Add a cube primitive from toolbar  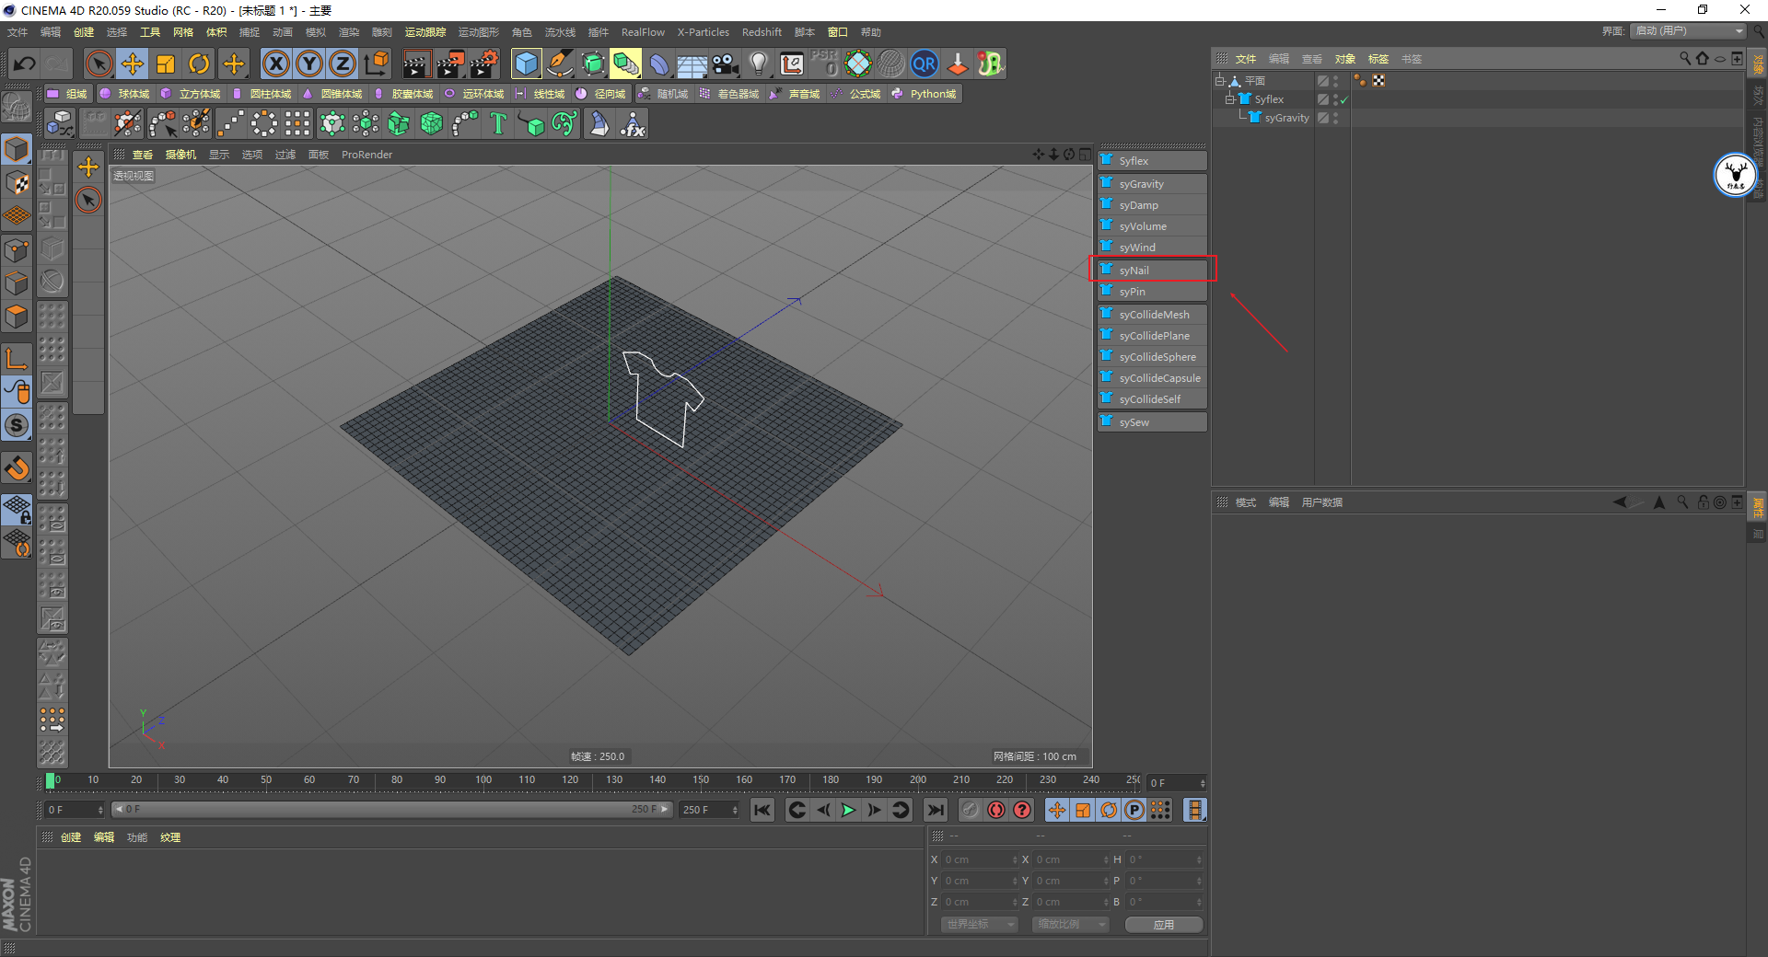[x=526, y=64]
